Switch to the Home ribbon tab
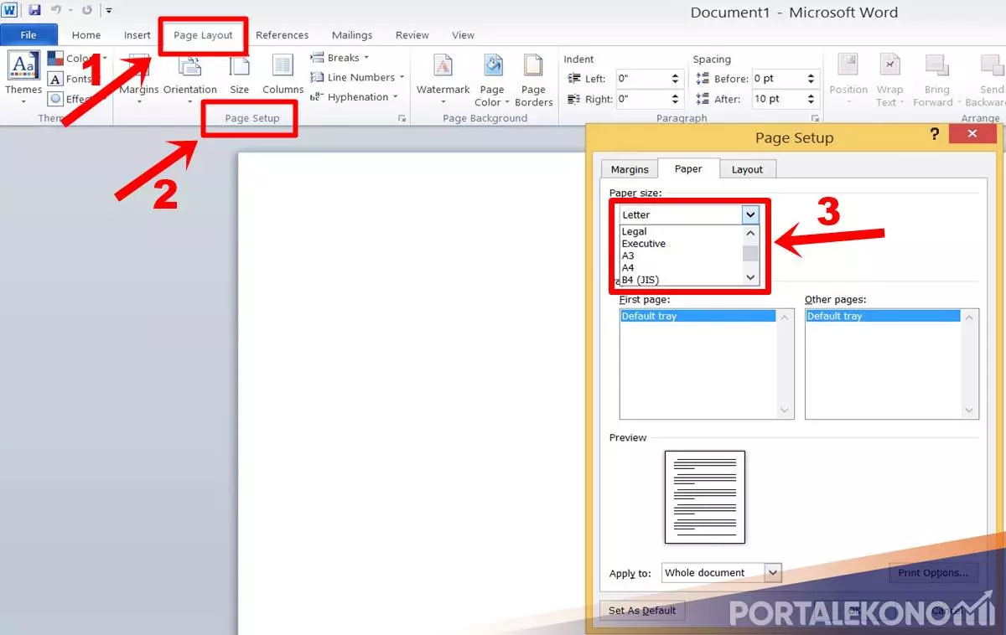Screen dimensions: 1006x635 pos(86,35)
